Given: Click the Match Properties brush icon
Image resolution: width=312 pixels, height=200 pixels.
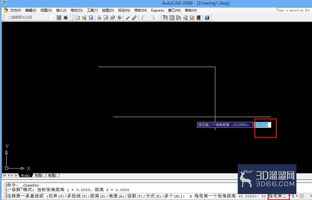Looking at the screenshot, I should coord(128,18).
